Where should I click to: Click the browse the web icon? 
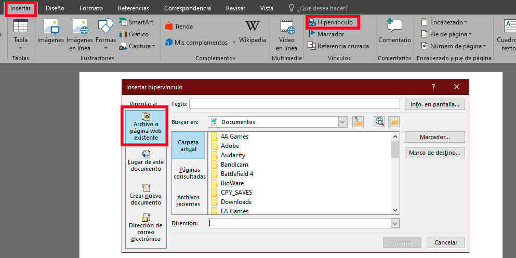pos(380,122)
